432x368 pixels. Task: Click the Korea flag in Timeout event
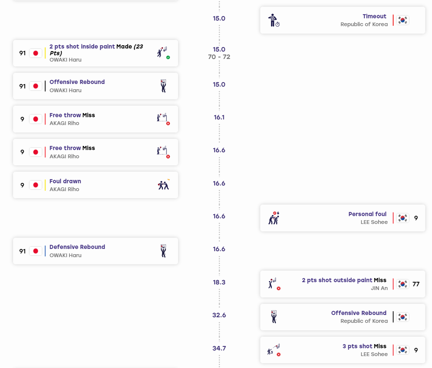coord(403,20)
